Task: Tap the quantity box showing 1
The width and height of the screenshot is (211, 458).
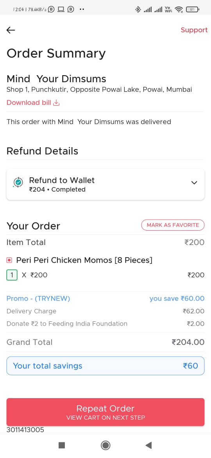Action: pyautogui.click(x=12, y=275)
